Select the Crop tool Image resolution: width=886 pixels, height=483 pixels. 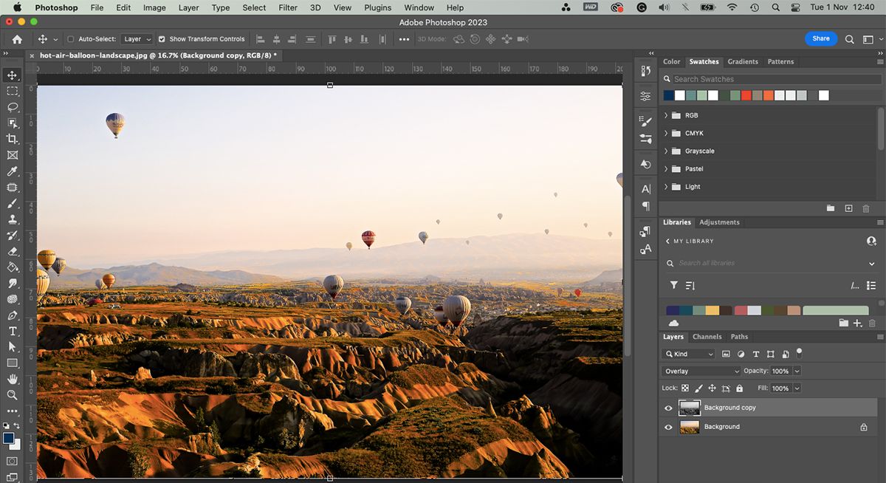pyautogui.click(x=12, y=139)
